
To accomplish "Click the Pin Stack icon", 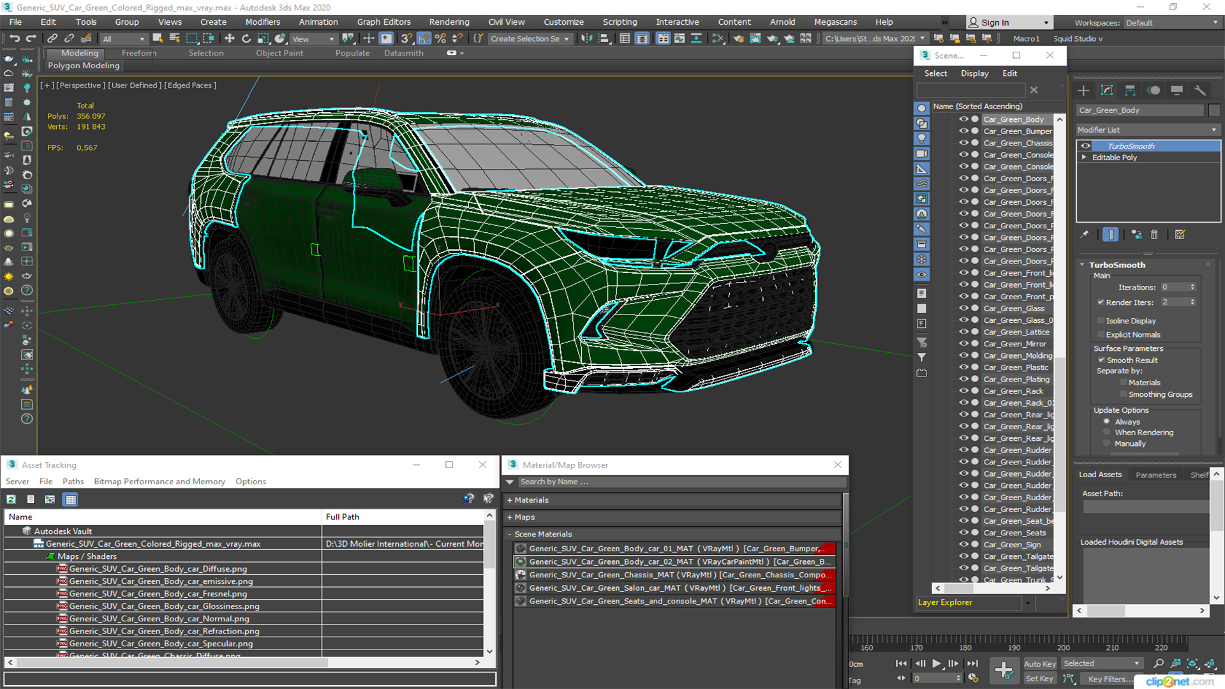I will (1085, 235).
